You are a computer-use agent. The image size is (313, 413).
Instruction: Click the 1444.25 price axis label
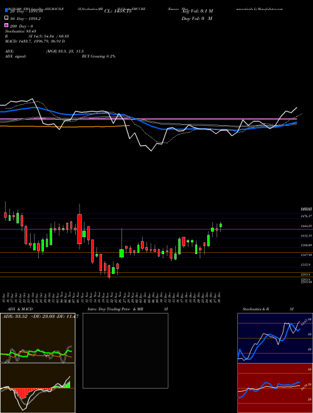click(x=307, y=226)
